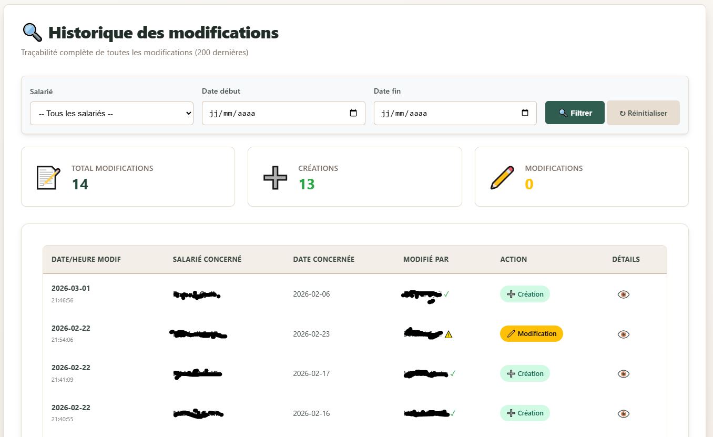This screenshot has height=437, width=713.
Task: Click the yellow warning triangle in second row
Action: [449, 334]
